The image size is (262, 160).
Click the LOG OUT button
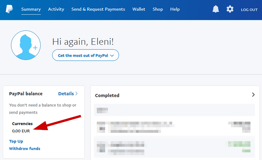[249, 10]
